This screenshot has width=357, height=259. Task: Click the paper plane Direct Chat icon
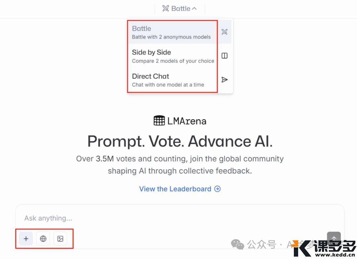[x=224, y=80]
